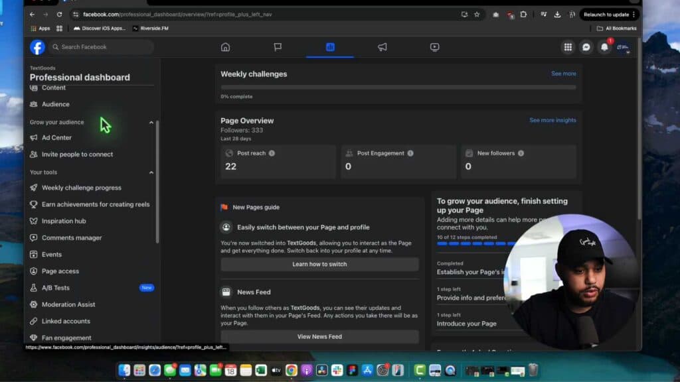Open the Notifications bell
The width and height of the screenshot is (680, 382).
[604, 47]
